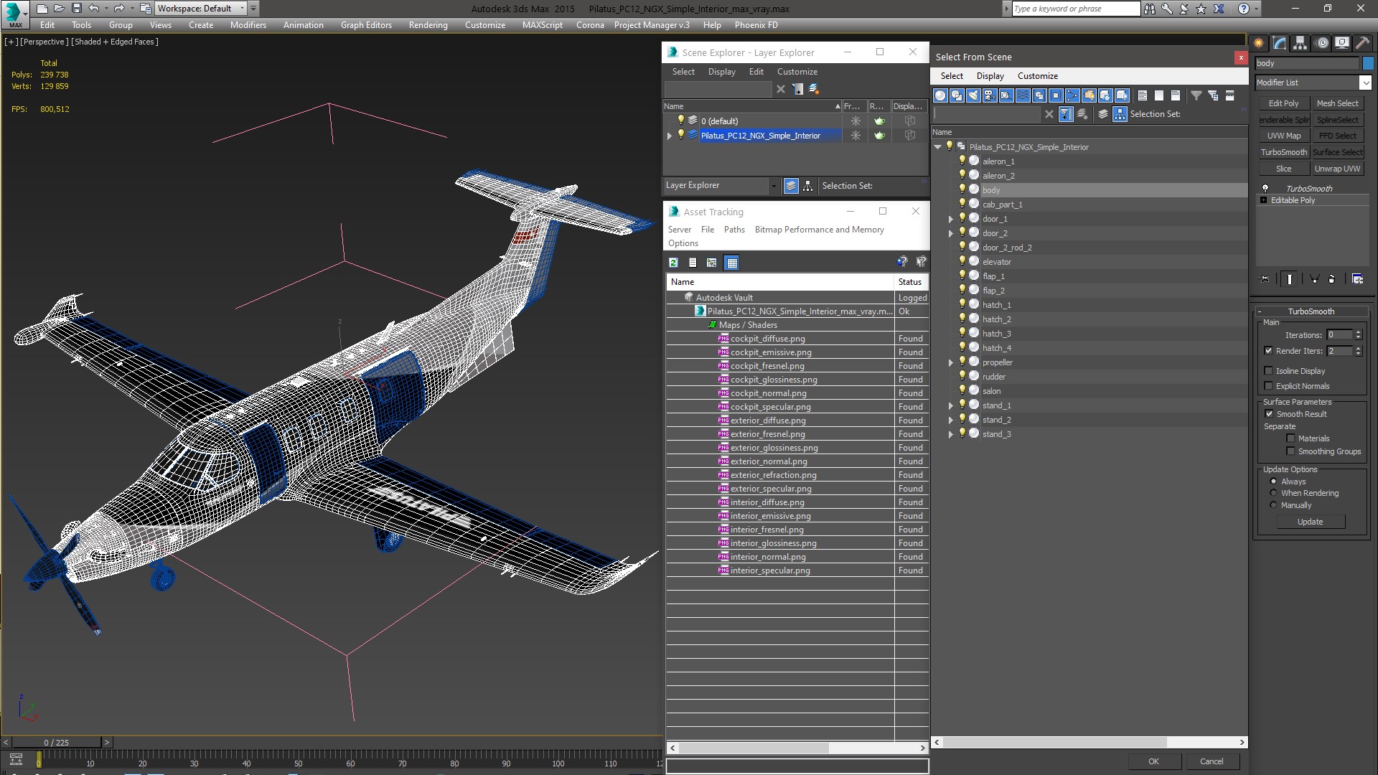This screenshot has height=775, width=1378.
Task: Click Remove Modifier trash icon under stack
Action: tap(1331, 278)
